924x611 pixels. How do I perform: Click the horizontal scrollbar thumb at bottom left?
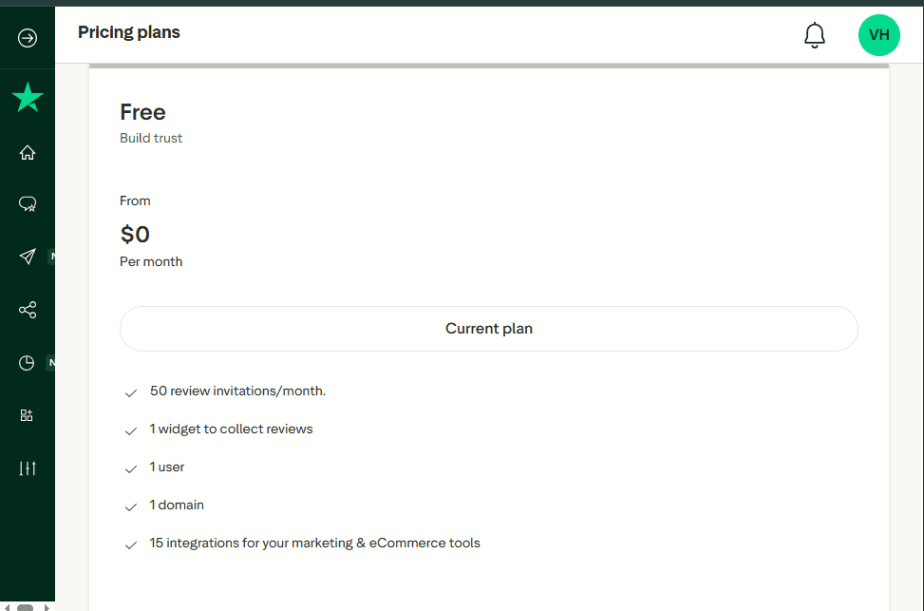point(25,607)
